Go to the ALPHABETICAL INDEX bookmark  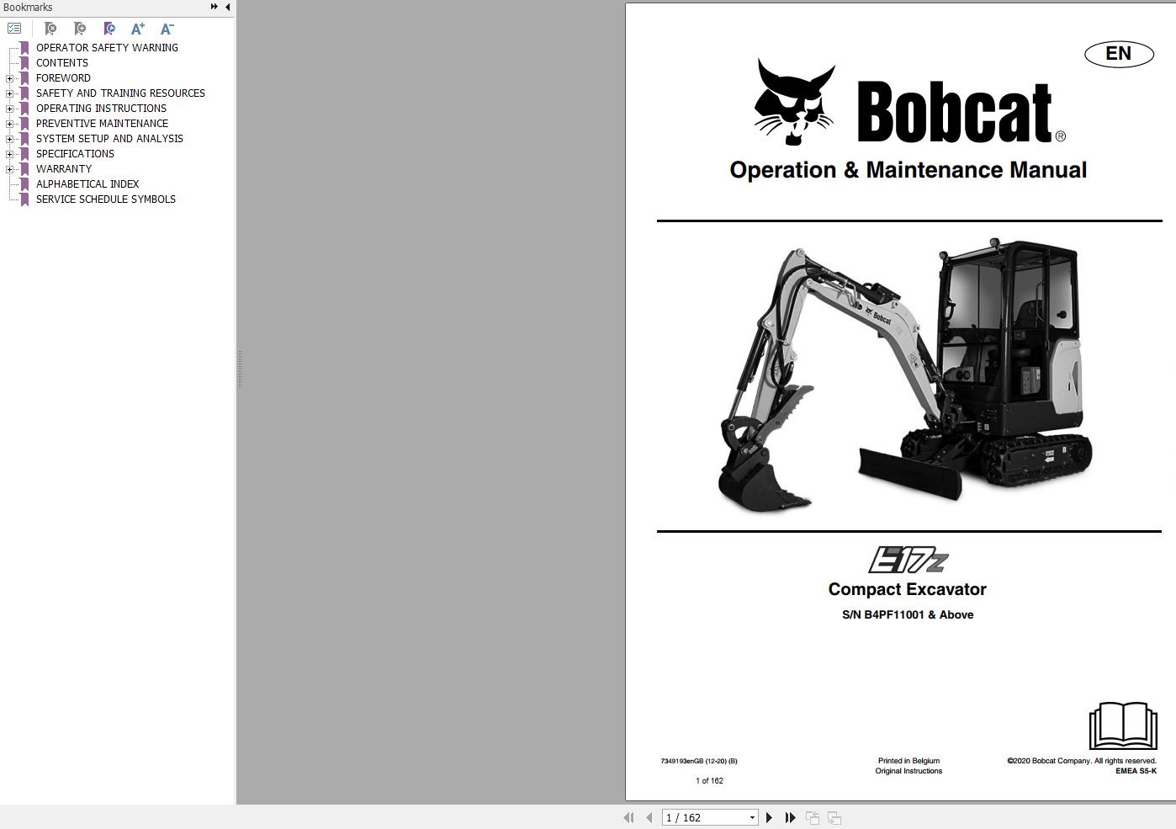pyautogui.click(x=87, y=184)
